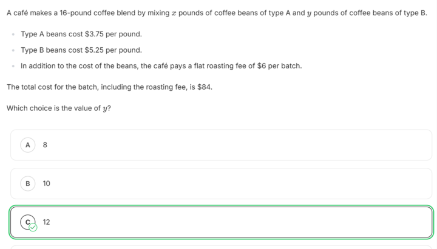Screen dimensions: 437x249
Task: Click the letter C choice circle
Action: tap(28, 222)
